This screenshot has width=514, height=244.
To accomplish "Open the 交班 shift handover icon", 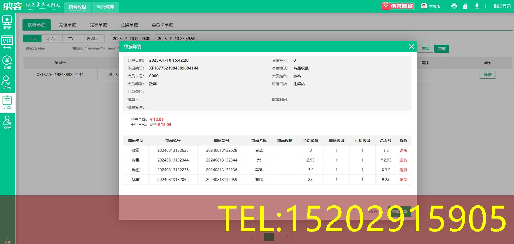I will coord(7,123).
